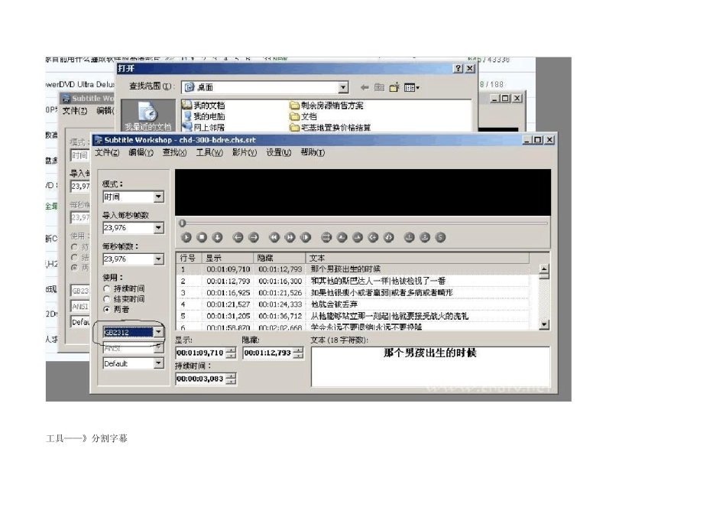Click the Start subtitle button
This screenshot has height=514, width=726.
[373, 237]
